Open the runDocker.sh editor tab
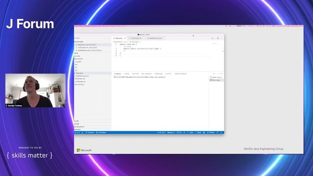This screenshot has height=176, width=313. tap(136, 38)
